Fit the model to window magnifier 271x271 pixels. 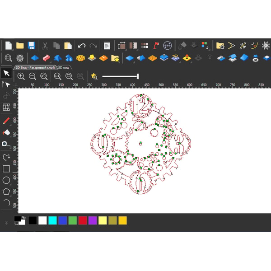point(69,76)
